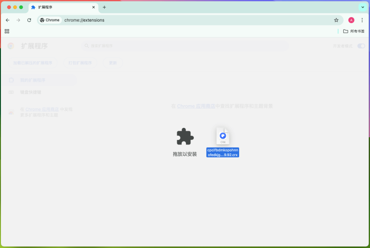The image size is (370, 248).
Task: Open the profile avatar menu
Action: (351, 20)
